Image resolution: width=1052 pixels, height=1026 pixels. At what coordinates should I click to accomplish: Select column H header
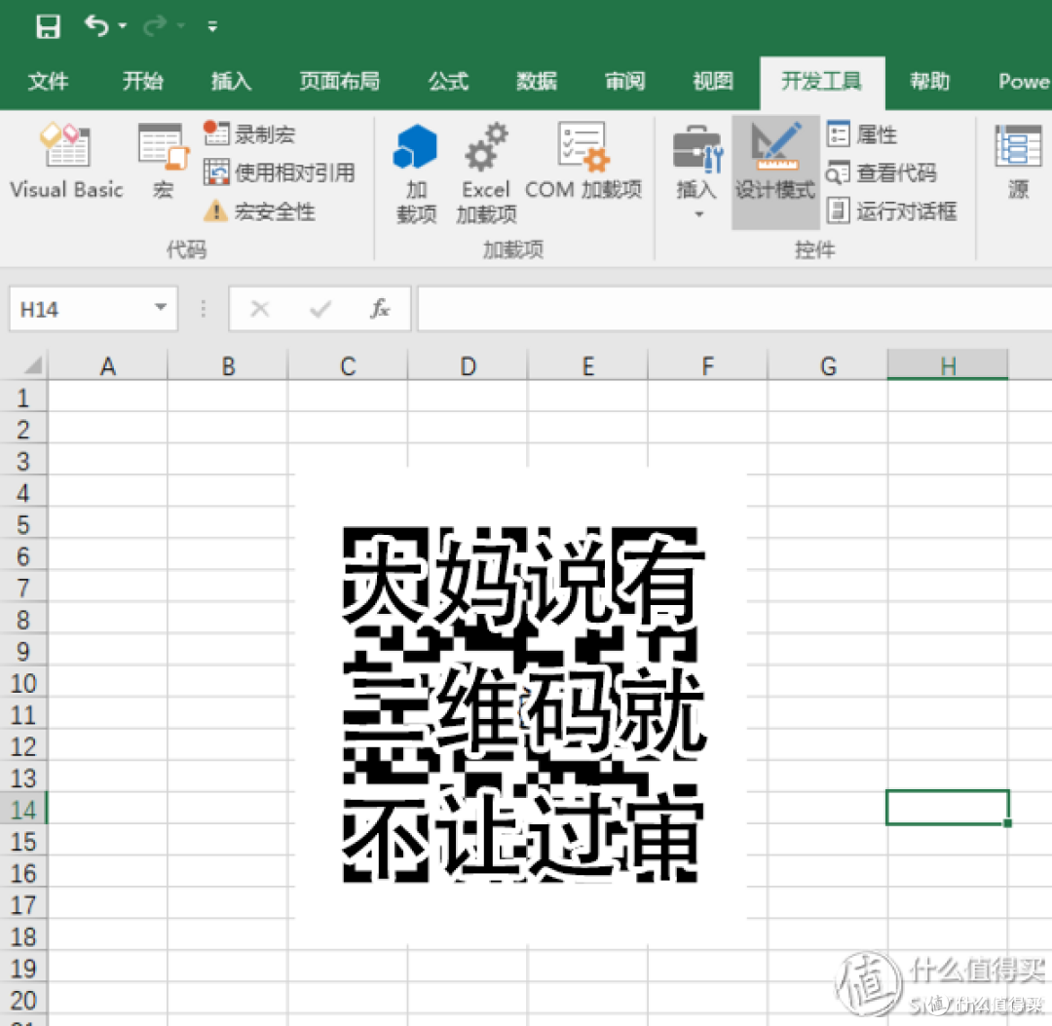point(948,366)
